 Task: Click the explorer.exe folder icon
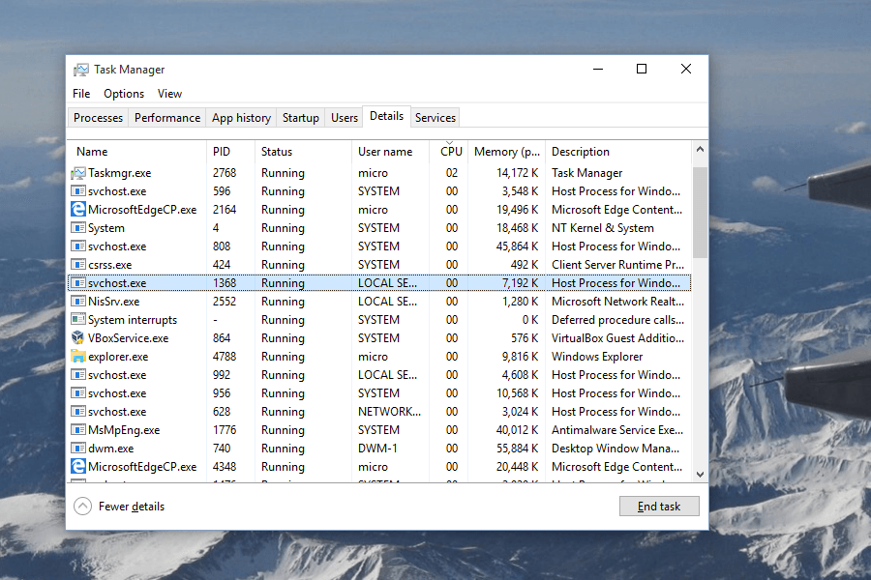click(78, 357)
